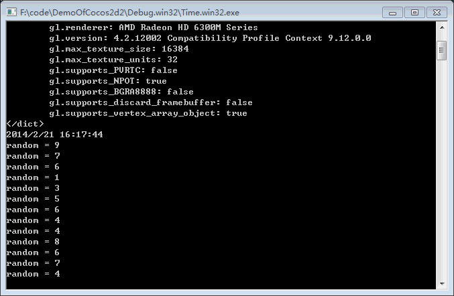Image resolution: width=454 pixels, height=296 pixels.
Task: Click the gl.supports_NPOT true line
Action: [108, 81]
